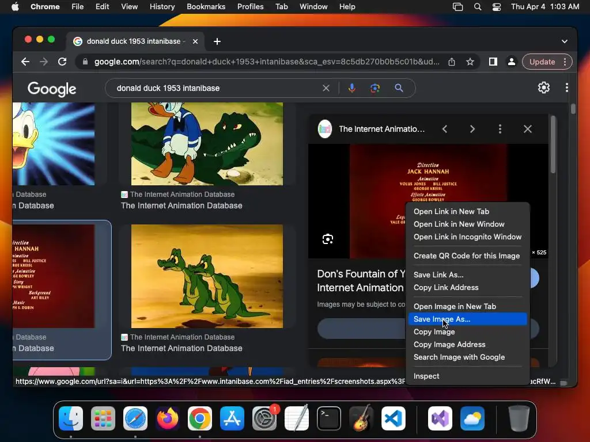The width and height of the screenshot is (590, 442).
Task: Open Don's Fountain of Youth title link
Action: (361, 280)
